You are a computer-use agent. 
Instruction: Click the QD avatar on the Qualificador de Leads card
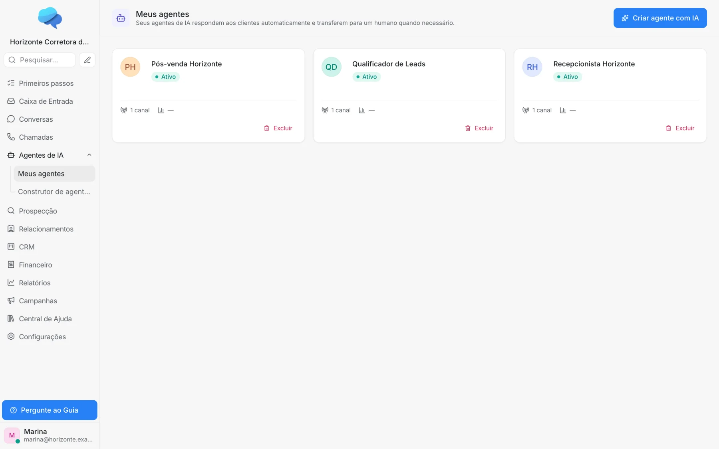331,67
